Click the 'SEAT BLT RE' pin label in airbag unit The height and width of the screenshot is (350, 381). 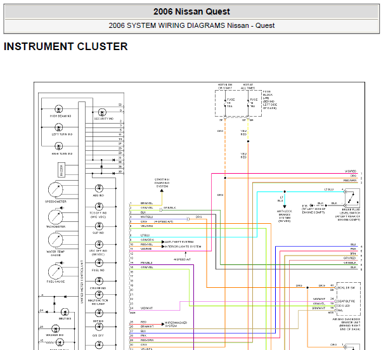347,301
